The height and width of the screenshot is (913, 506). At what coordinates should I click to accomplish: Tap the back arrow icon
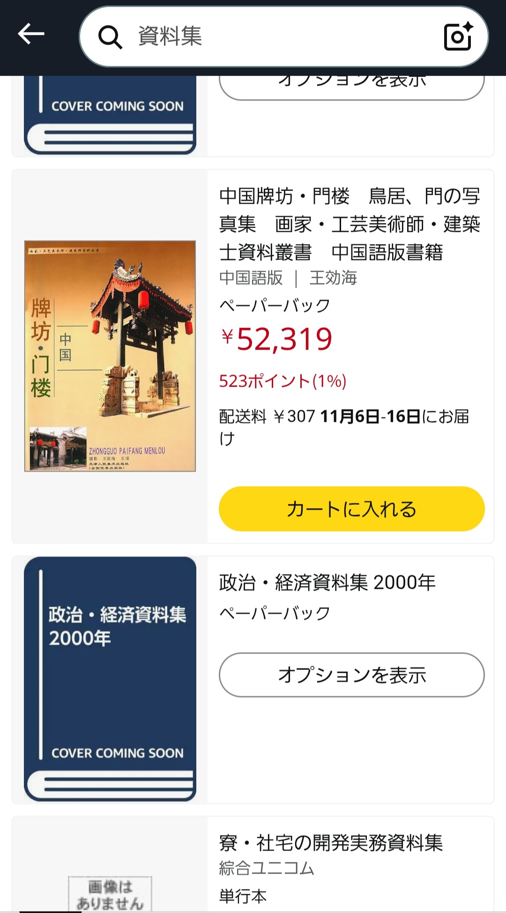click(31, 34)
